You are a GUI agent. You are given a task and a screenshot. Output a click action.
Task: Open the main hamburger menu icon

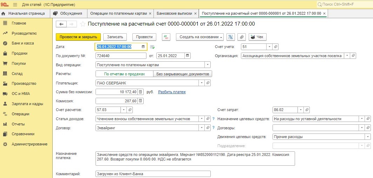[x=15, y=5]
